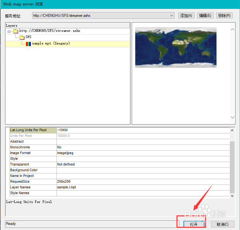Click the world map preview thumbnail
The width and height of the screenshot is (240, 230).
[176, 47]
